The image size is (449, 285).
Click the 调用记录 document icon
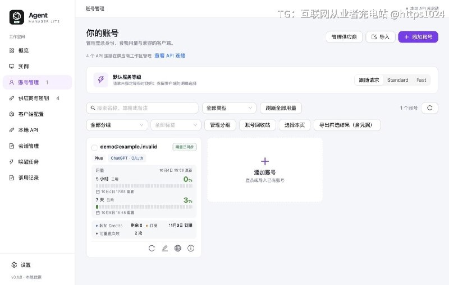point(12,177)
